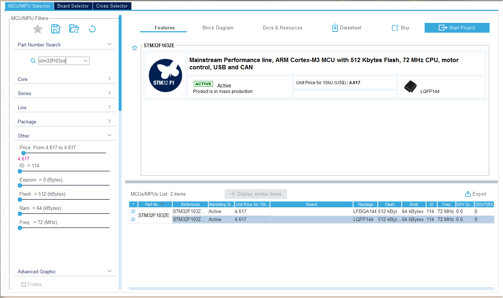
Task: Click the MCU list horizontal scrollbar
Action: pyautogui.click(x=311, y=289)
